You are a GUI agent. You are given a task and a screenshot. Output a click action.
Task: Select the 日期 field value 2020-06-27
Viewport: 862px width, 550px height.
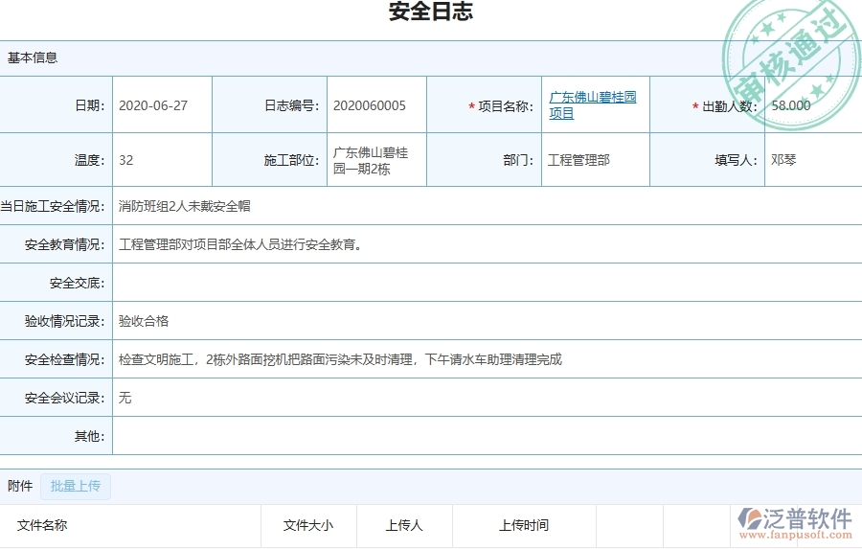[153, 105]
